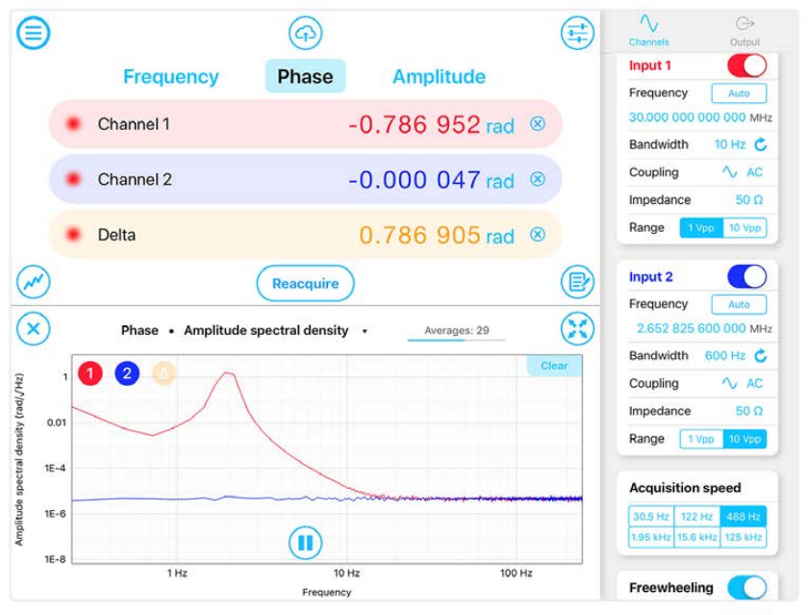Toggle the graph view icon
This screenshot has height=615, width=808.
point(34,281)
